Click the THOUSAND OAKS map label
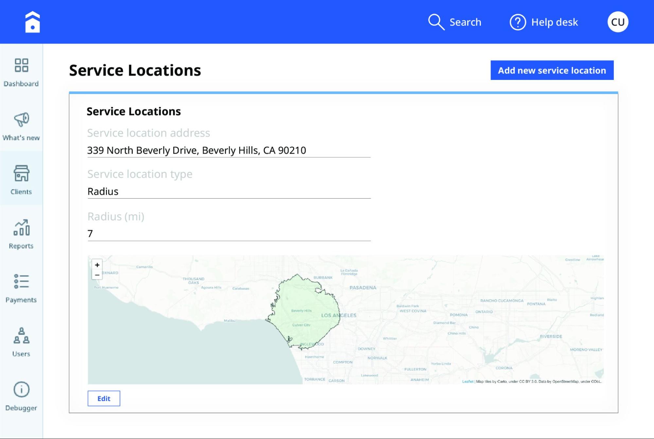654x439 pixels. [193, 281]
